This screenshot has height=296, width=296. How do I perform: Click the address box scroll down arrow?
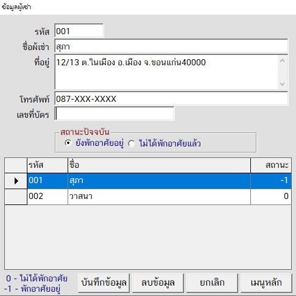[282, 84]
